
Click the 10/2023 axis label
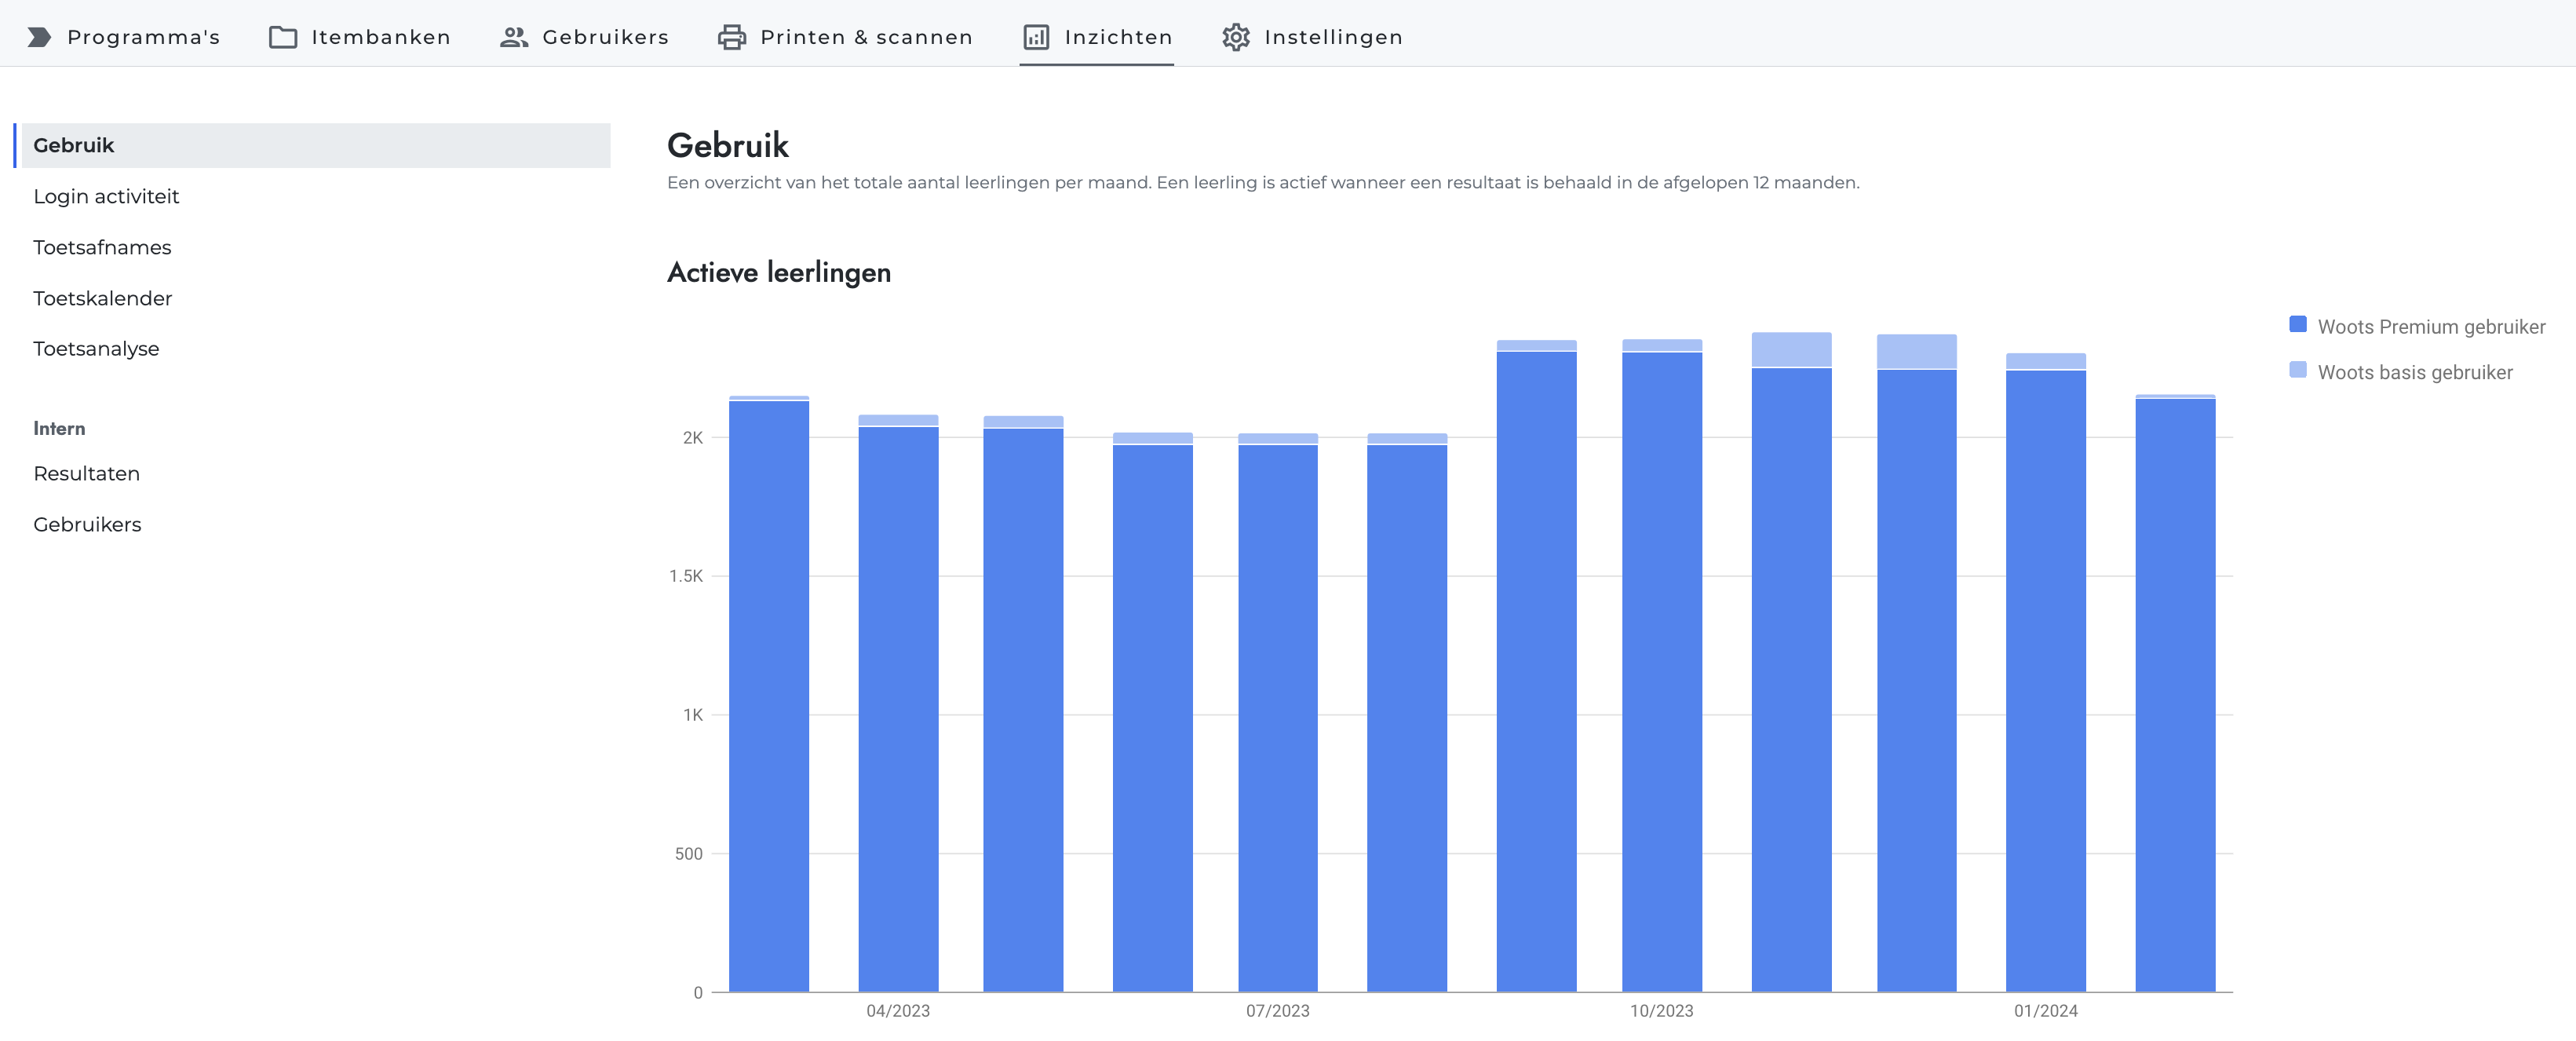pos(1662,1011)
